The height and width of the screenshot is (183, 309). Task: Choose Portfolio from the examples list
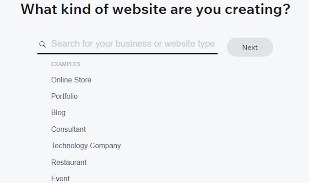tap(64, 97)
